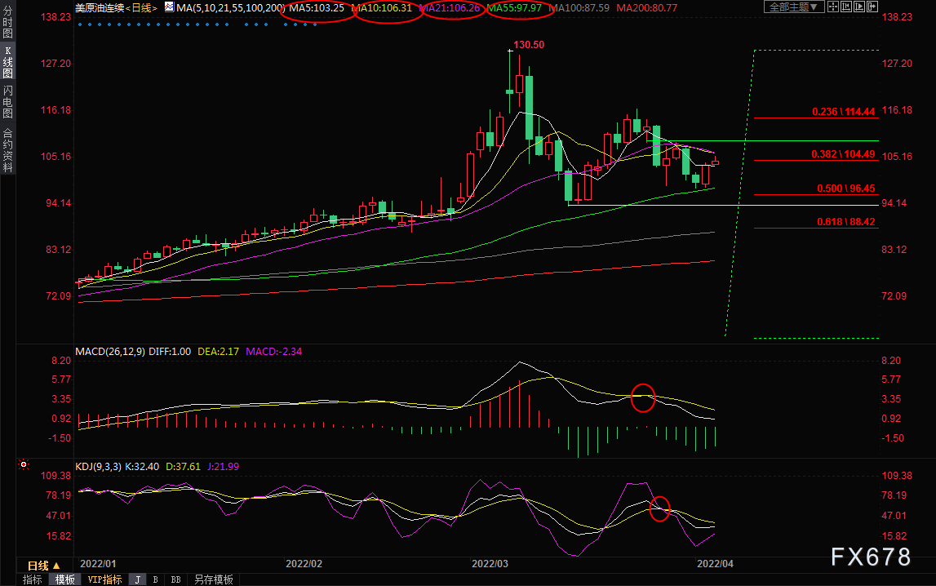Select the 模板 bottom tab
This screenshot has width=936, height=586.
64,579
